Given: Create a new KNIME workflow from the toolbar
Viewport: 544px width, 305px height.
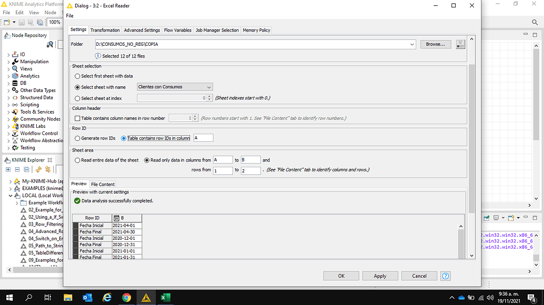Looking at the screenshot, I should [7, 23].
